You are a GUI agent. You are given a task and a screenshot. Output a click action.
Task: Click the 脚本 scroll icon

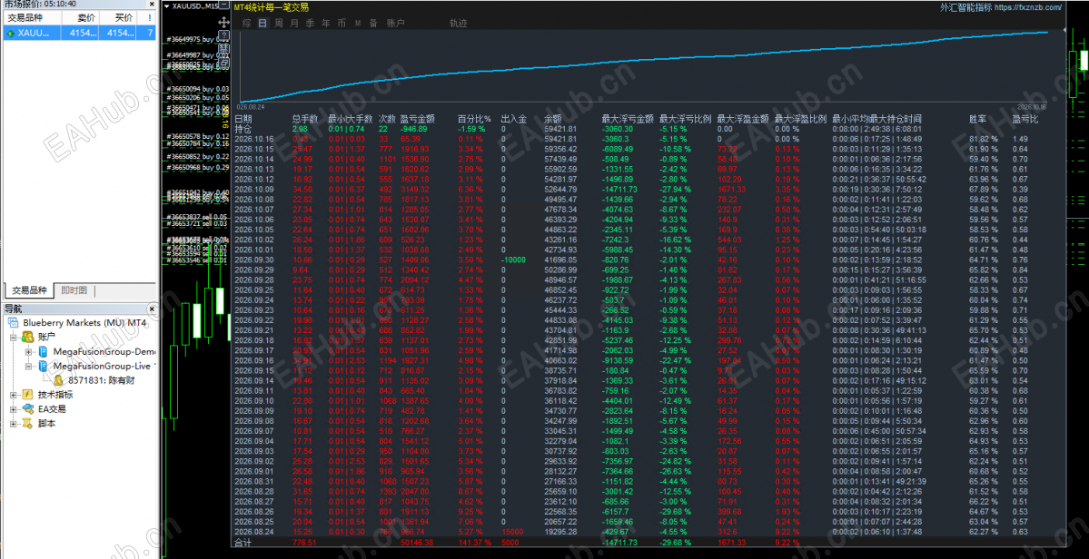[x=28, y=424]
